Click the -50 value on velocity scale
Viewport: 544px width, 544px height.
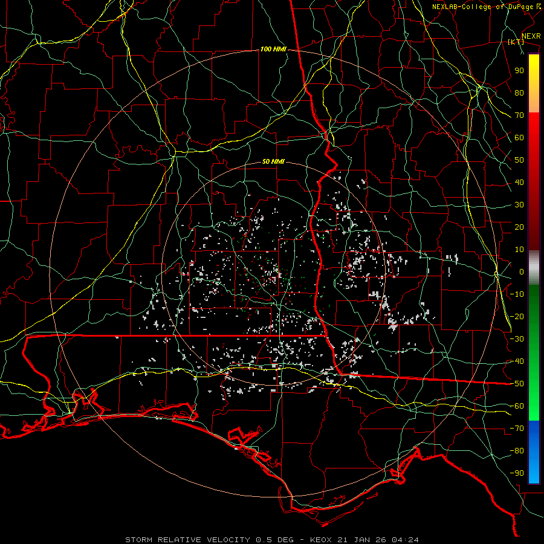point(517,384)
